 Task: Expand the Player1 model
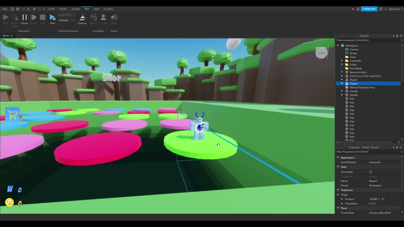coord(342,80)
